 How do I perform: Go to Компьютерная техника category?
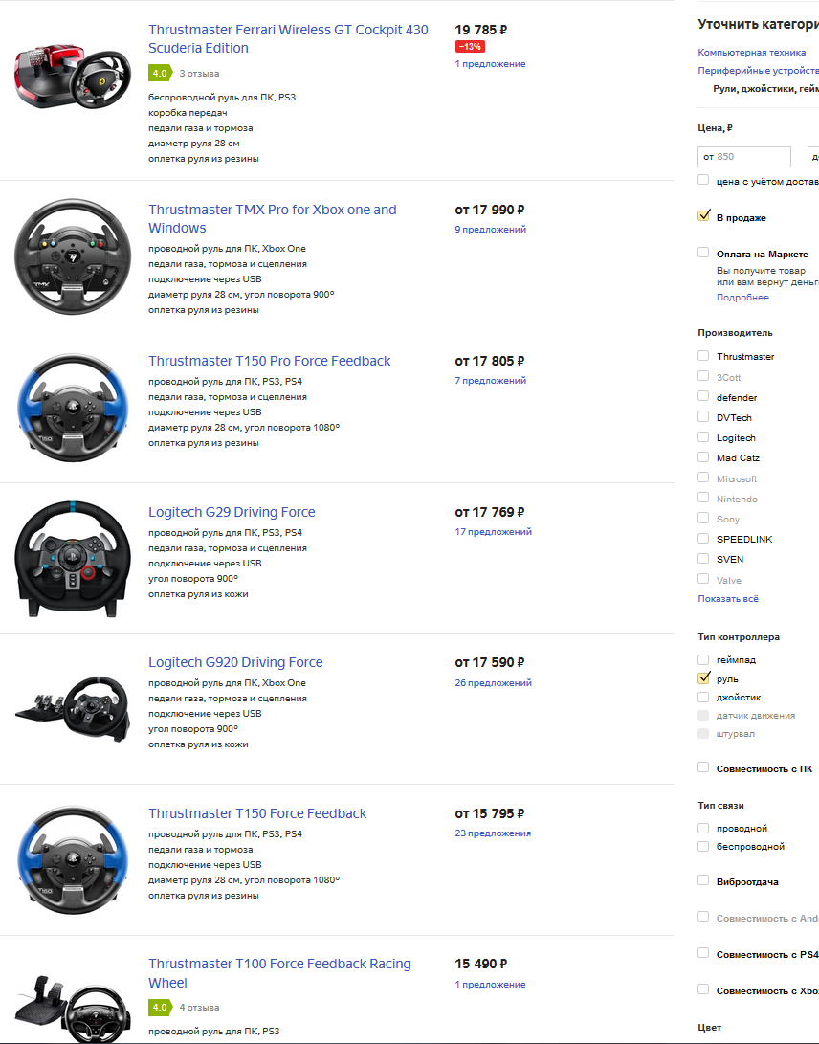[752, 52]
